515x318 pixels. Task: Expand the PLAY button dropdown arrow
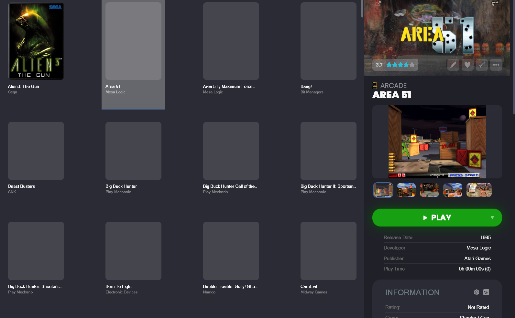point(492,217)
